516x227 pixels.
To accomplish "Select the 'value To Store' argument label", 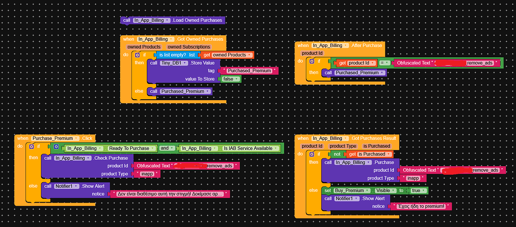I will pos(200,79).
